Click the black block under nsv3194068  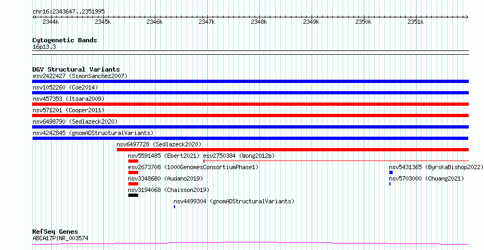[133, 195]
